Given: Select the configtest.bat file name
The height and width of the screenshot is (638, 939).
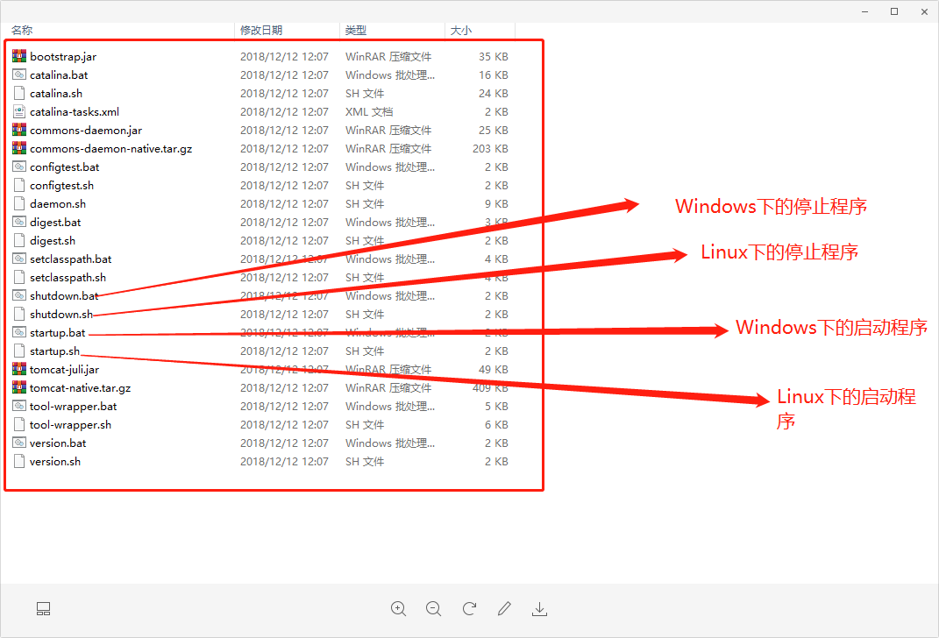Looking at the screenshot, I should point(65,167).
